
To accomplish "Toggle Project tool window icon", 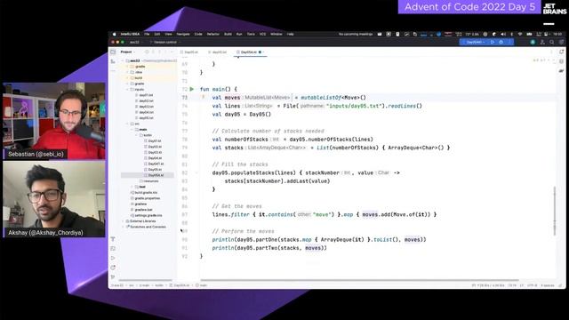I will click(x=113, y=52).
